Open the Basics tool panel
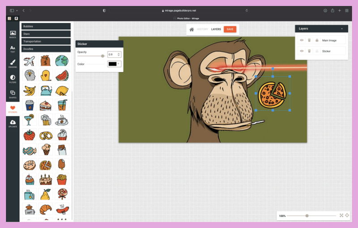358x228 pixels. (x=13, y=34)
